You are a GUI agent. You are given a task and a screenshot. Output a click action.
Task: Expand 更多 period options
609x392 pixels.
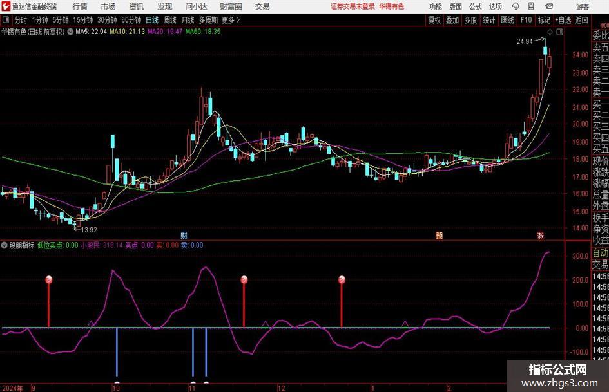(x=231, y=20)
